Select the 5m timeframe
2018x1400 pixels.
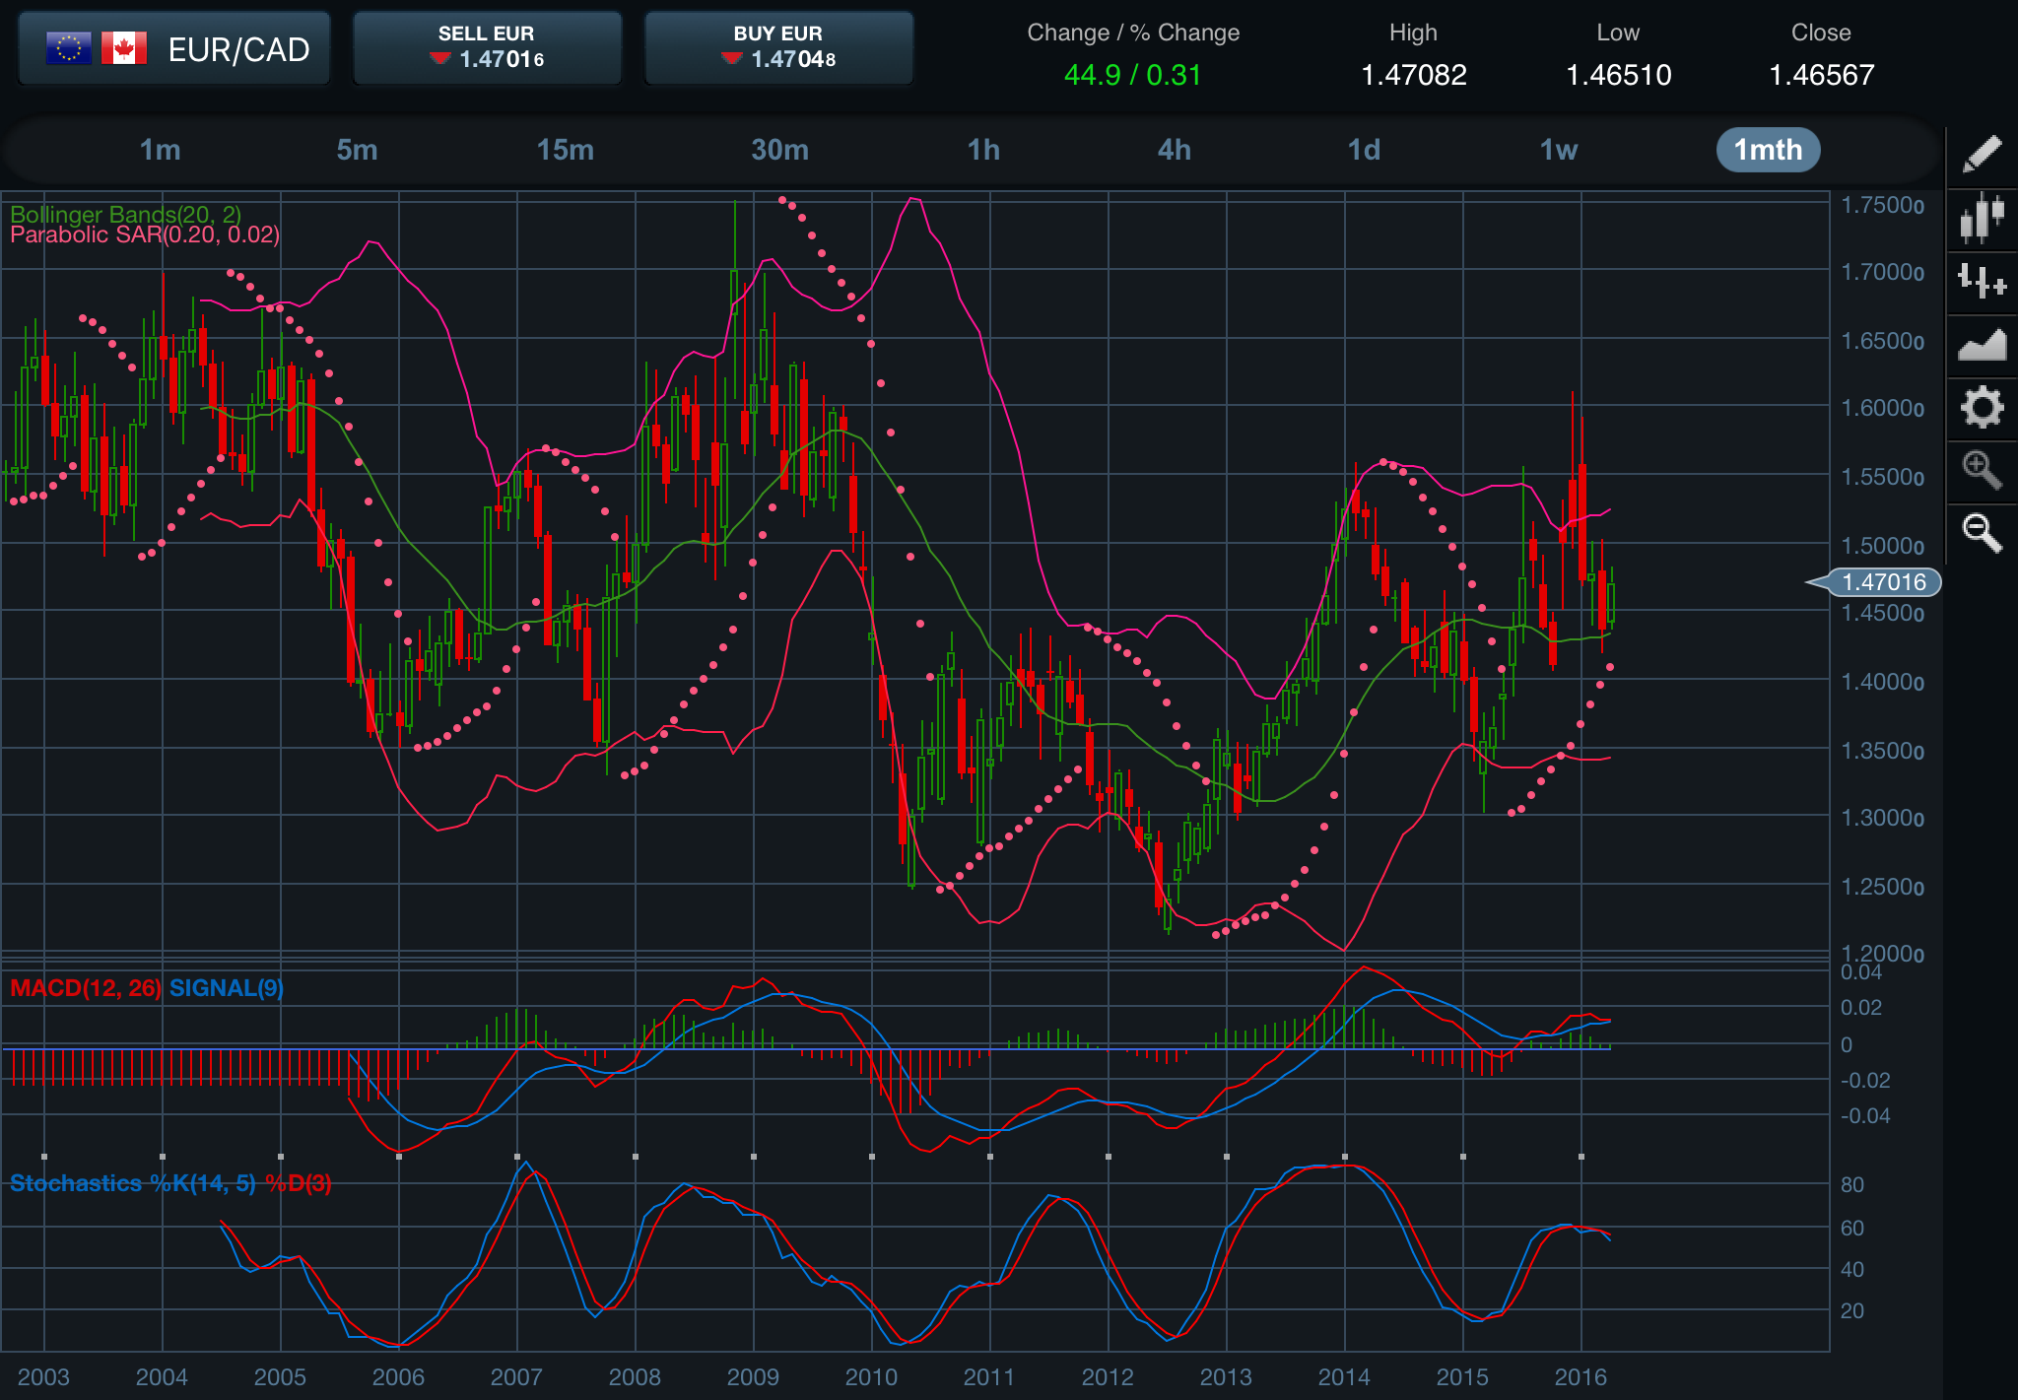[x=357, y=150]
